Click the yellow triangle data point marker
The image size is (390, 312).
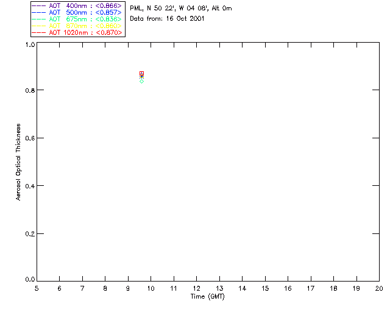pyautogui.click(x=141, y=77)
